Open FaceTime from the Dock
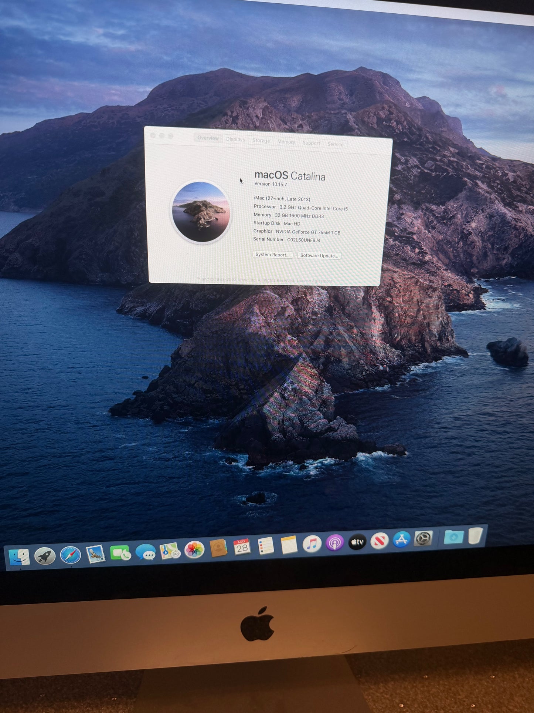The image size is (534, 713). click(120, 553)
